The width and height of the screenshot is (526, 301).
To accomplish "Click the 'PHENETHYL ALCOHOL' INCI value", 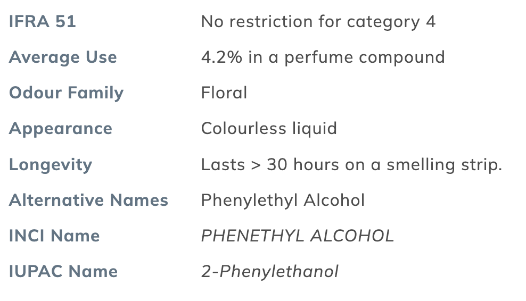I will click(298, 236).
